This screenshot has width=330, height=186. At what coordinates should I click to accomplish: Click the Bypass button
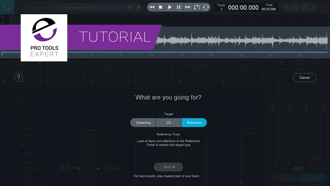[285, 178]
